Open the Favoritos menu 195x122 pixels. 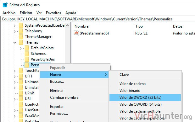[x=53, y=13]
